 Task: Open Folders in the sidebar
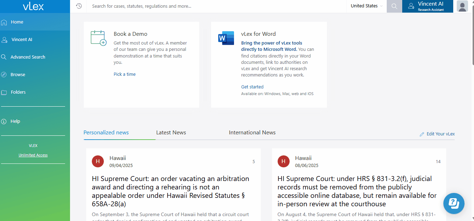click(x=18, y=92)
